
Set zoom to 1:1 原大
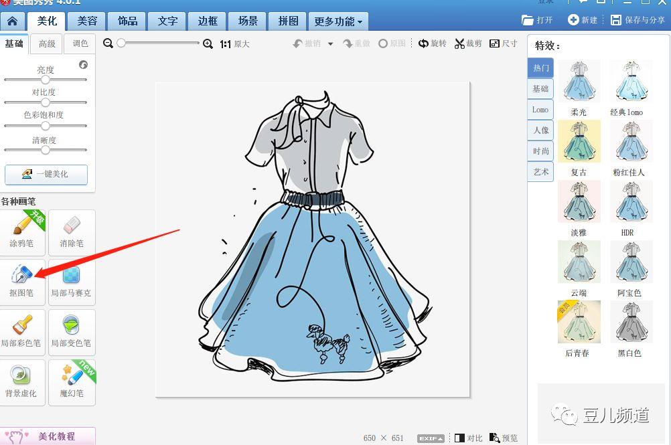[234, 44]
